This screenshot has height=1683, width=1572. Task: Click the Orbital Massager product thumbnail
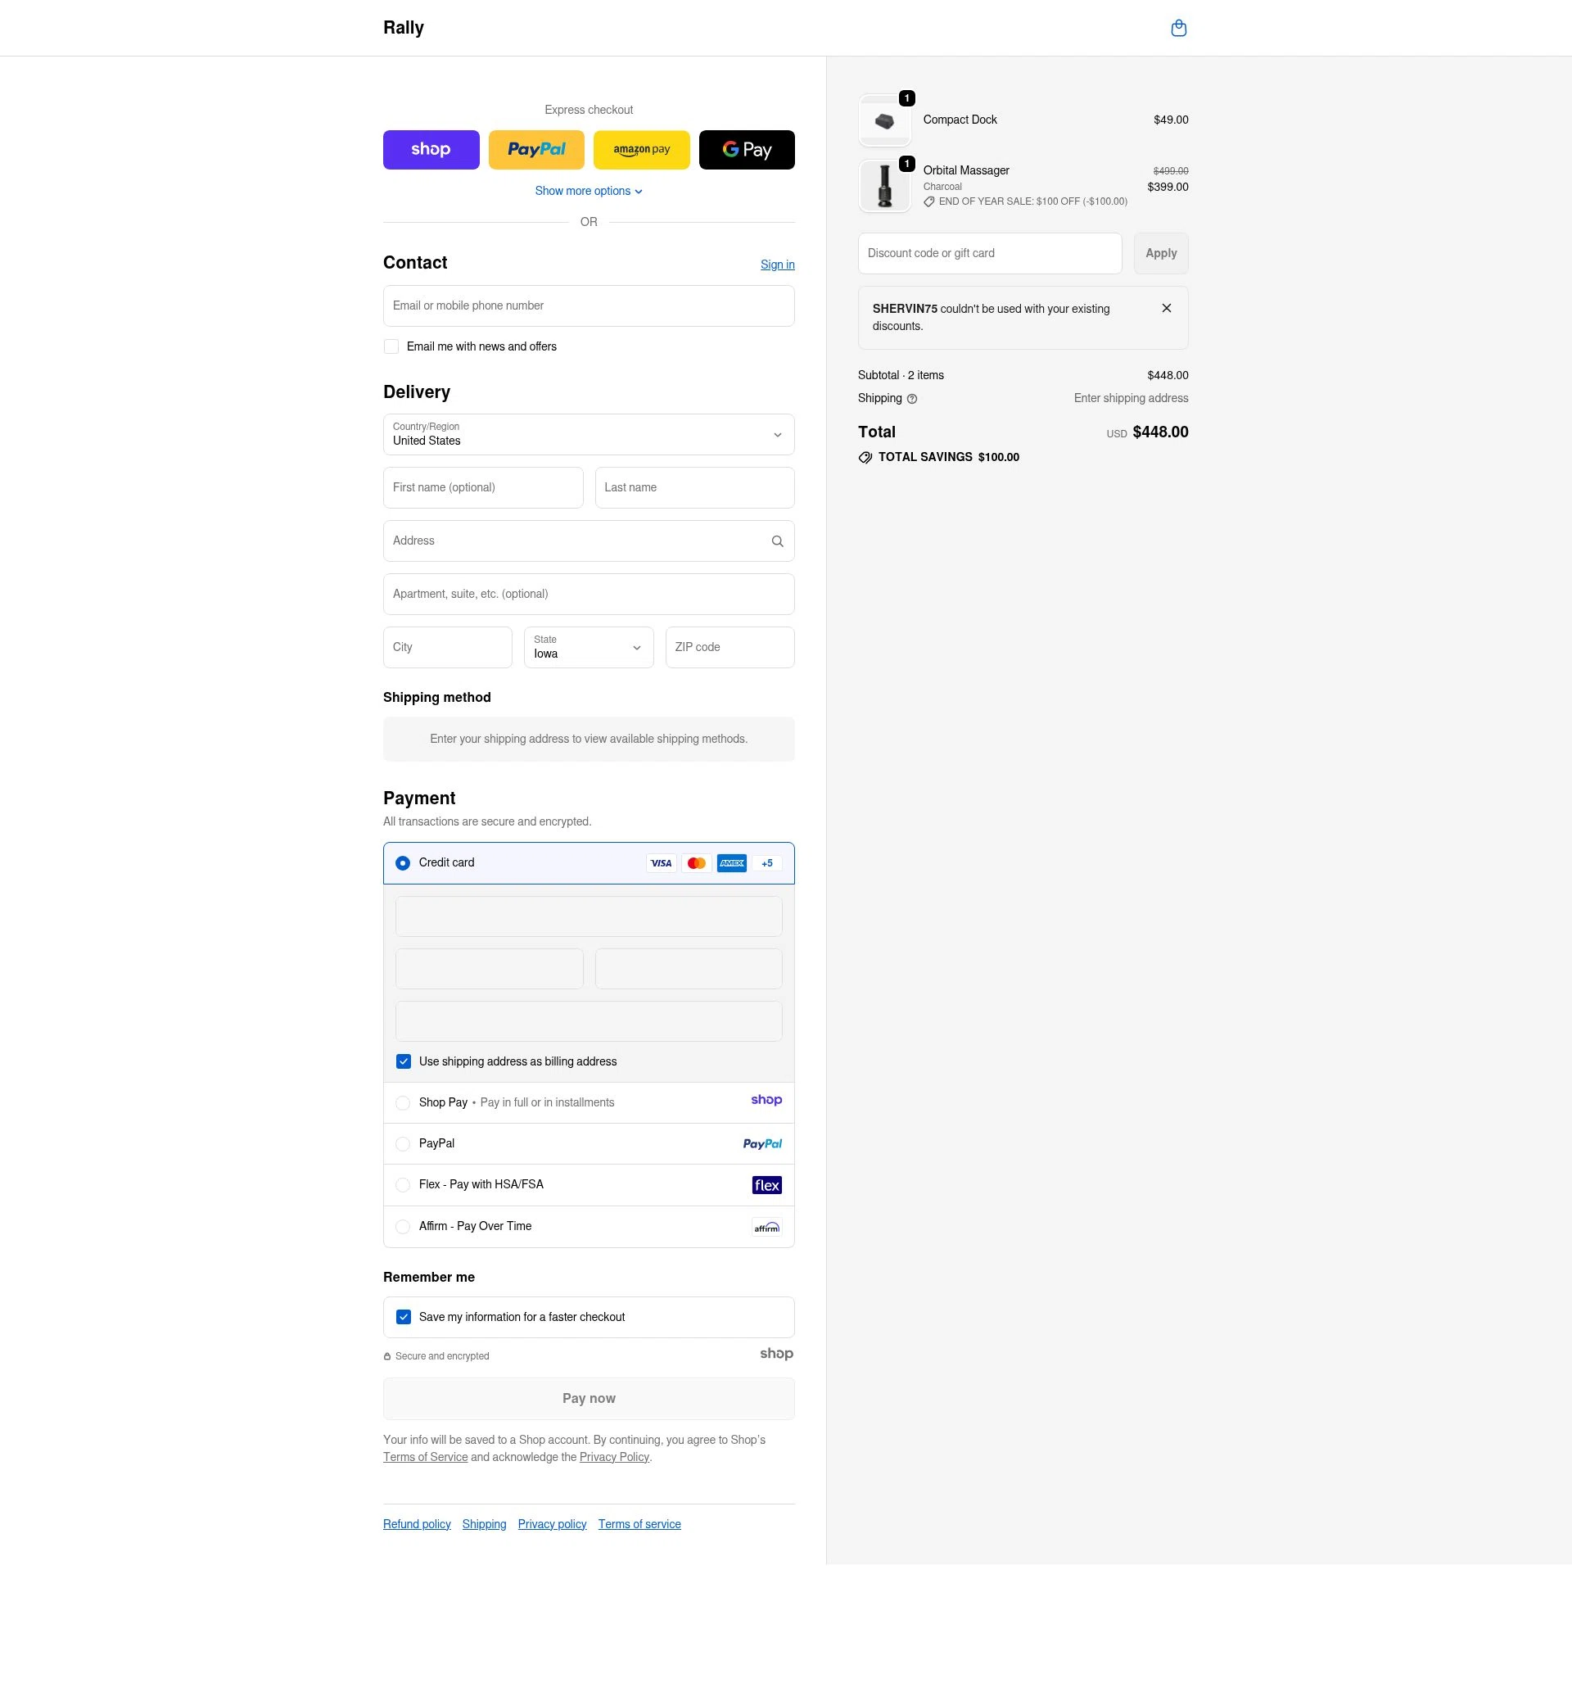click(883, 185)
